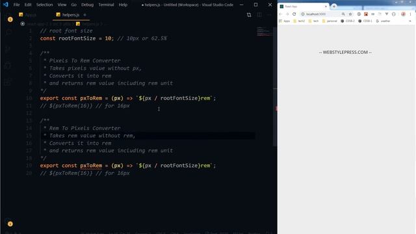Image resolution: width=416 pixels, height=234 pixels.
Task: Open the editor more actions ellipsis
Action: click(x=269, y=15)
